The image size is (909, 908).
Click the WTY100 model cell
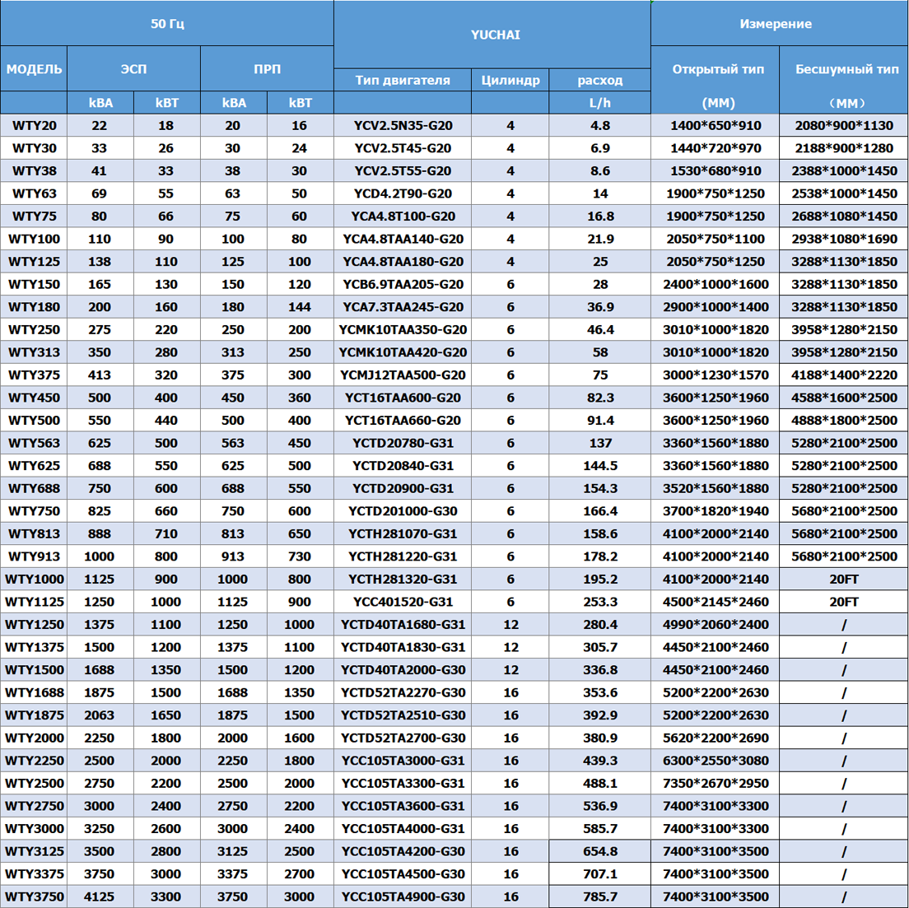(35, 239)
